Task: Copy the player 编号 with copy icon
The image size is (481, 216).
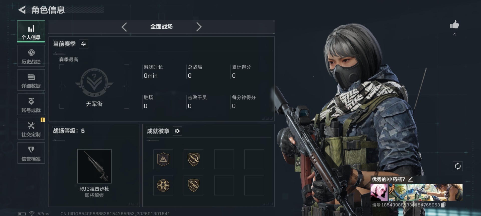Action: (x=443, y=205)
